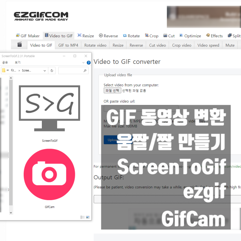Switch to the Resize video subtab
Screen dimensions: 241x241
(118, 45)
